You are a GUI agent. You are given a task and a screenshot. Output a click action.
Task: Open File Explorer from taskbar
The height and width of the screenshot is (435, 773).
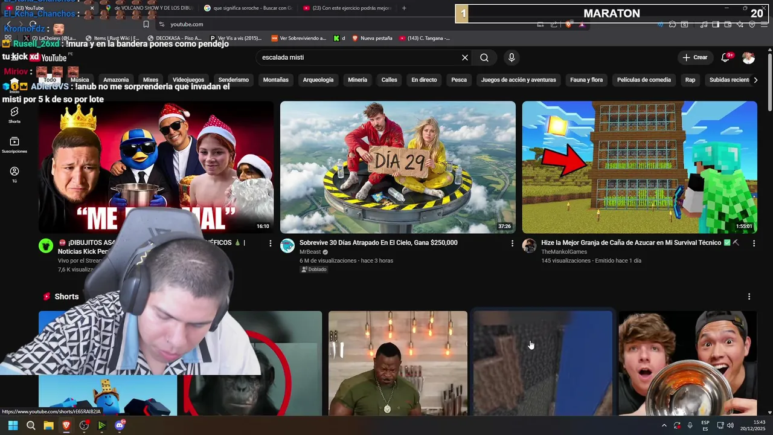(x=48, y=425)
